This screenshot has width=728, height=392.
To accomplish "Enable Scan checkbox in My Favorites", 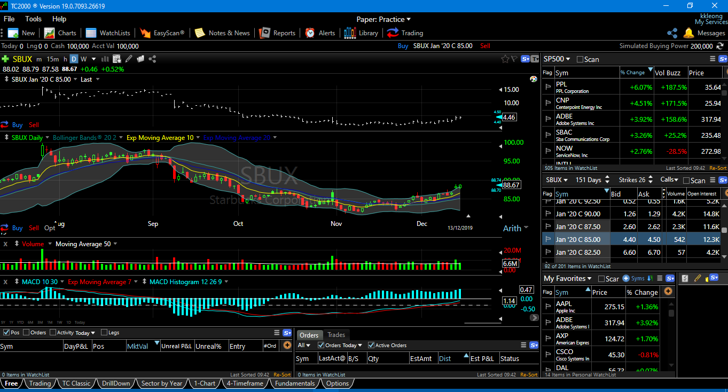I will tap(601, 279).
